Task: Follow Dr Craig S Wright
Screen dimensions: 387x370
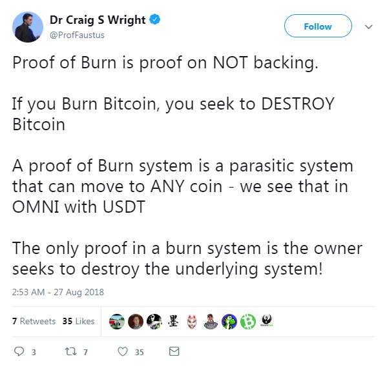Action: point(318,26)
